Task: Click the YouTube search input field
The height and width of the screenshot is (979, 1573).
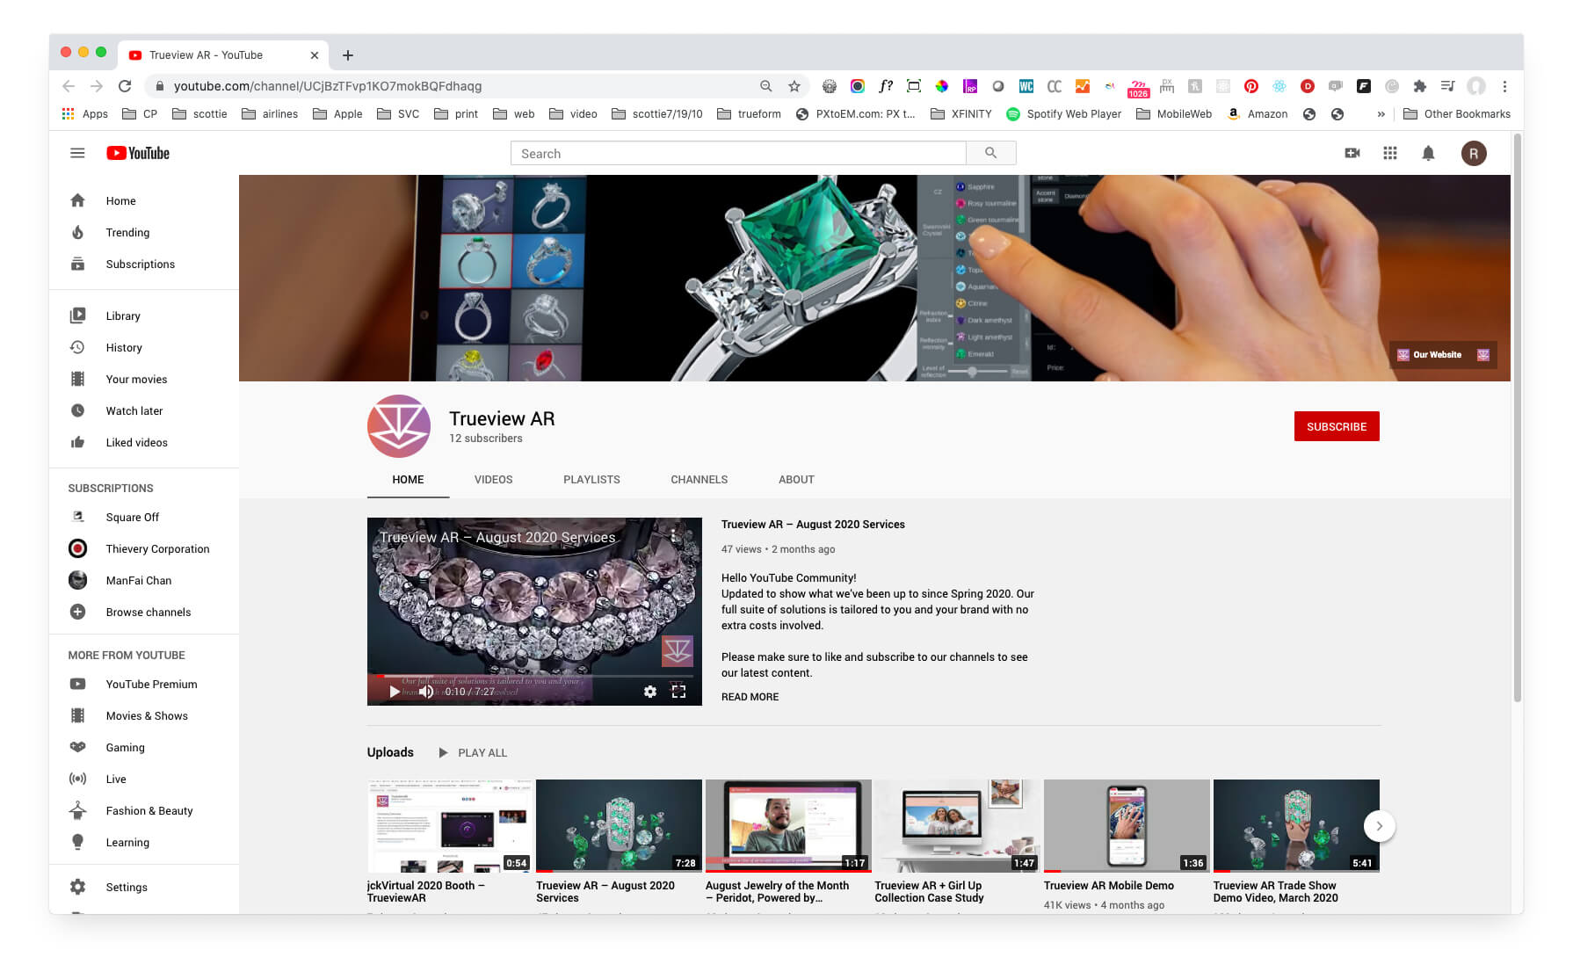Action: (738, 153)
